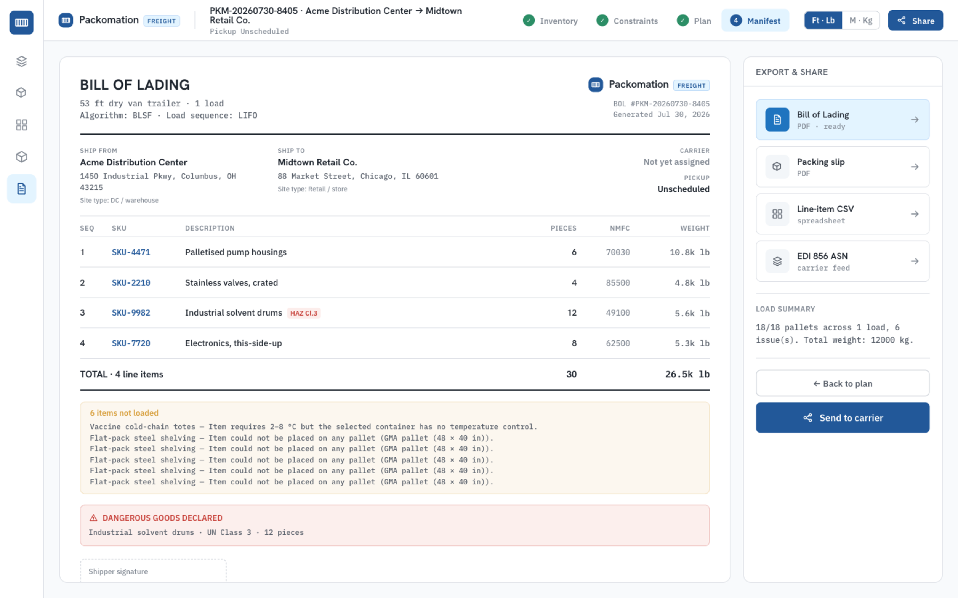Viewport: 958px width, 598px height.
Task: Click the Plan step checkmark icon
Action: coord(682,20)
